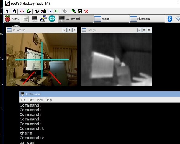Click the PiCamera window title icon
This screenshot has height=144, width=180.
[x=9, y=30]
